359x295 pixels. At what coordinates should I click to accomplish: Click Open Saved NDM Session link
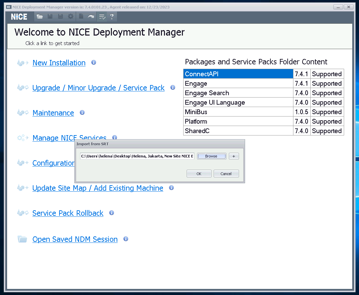[75, 239]
